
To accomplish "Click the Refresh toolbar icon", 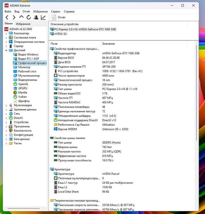I will [28, 17].
